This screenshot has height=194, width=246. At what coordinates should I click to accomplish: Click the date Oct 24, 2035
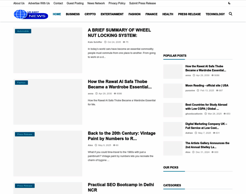[x=114, y=42]
